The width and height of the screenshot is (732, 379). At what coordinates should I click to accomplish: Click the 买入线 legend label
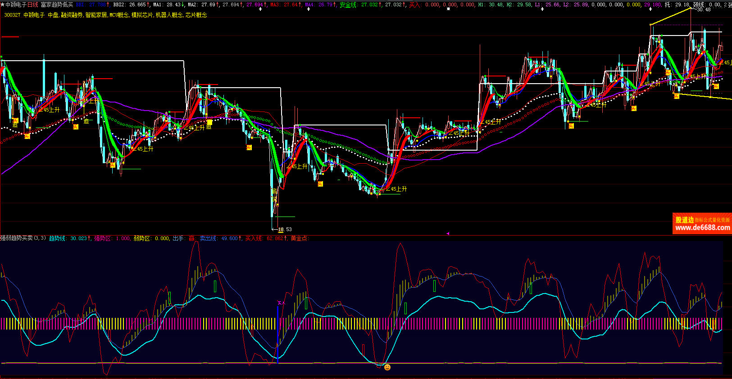point(254,238)
